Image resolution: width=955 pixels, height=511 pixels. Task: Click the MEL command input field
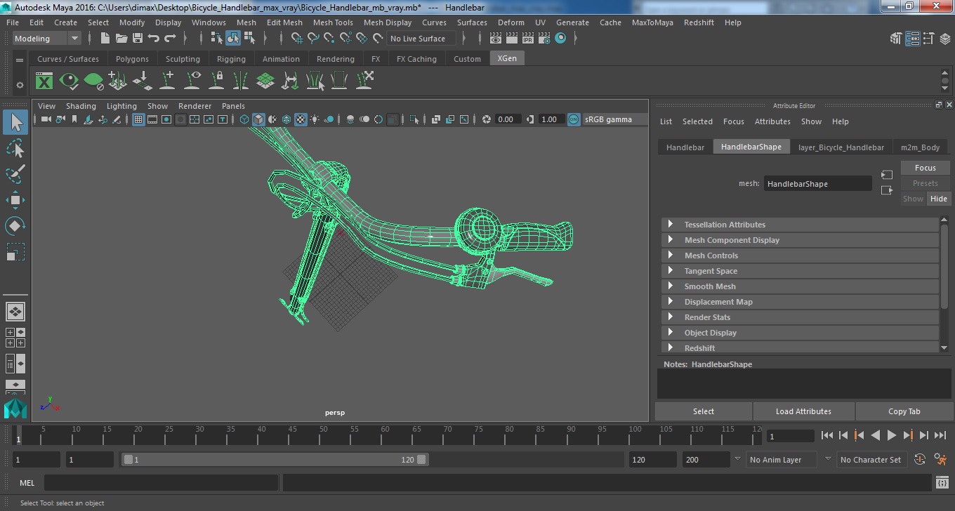pos(162,483)
